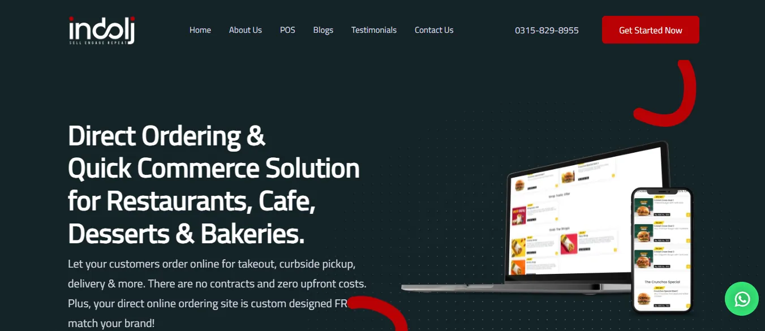Select top burger image on phone mockup

pyautogui.click(x=643, y=207)
